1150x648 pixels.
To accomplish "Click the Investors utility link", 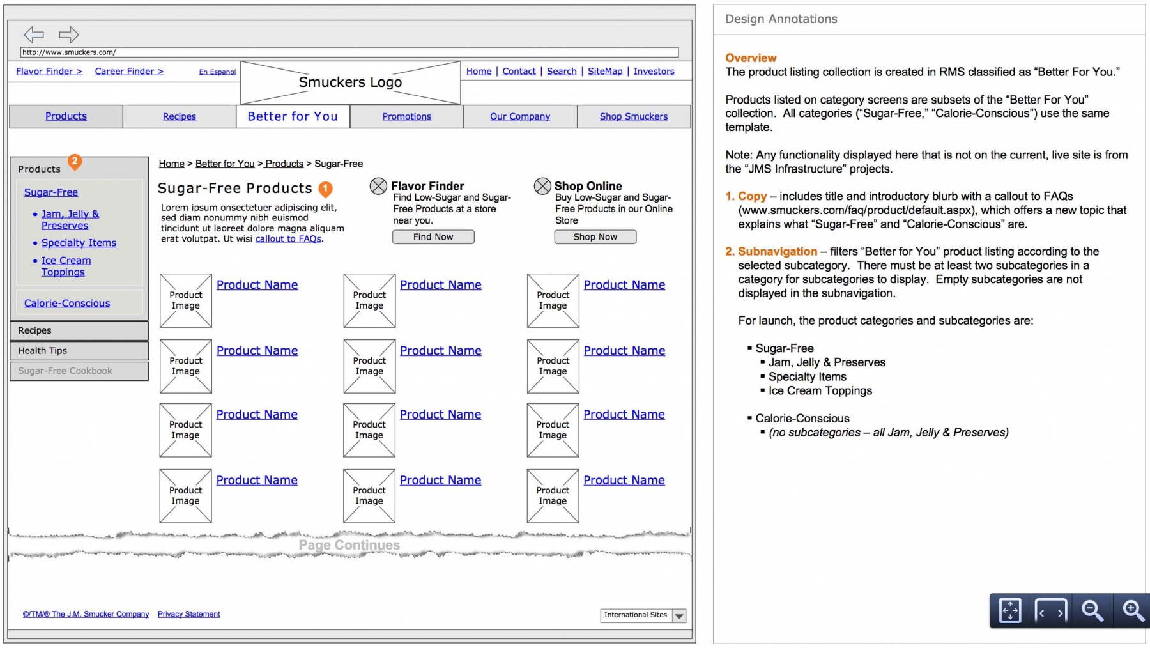I will tap(654, 72).
